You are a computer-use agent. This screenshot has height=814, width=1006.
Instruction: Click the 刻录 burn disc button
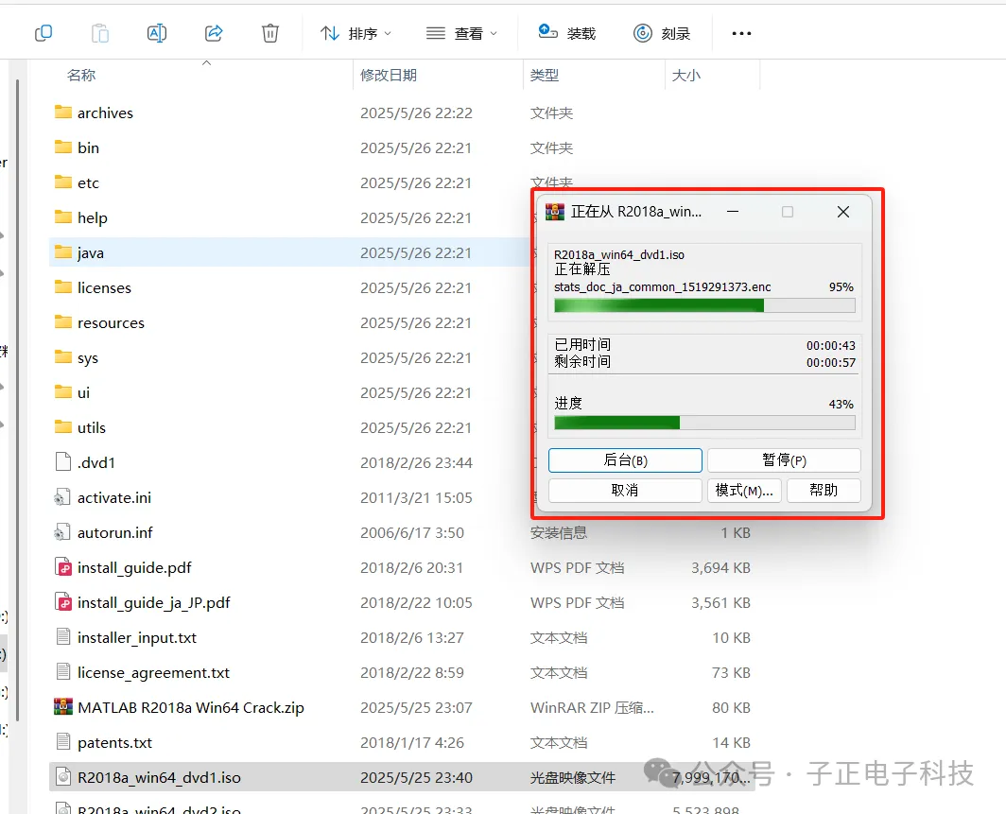662,33
